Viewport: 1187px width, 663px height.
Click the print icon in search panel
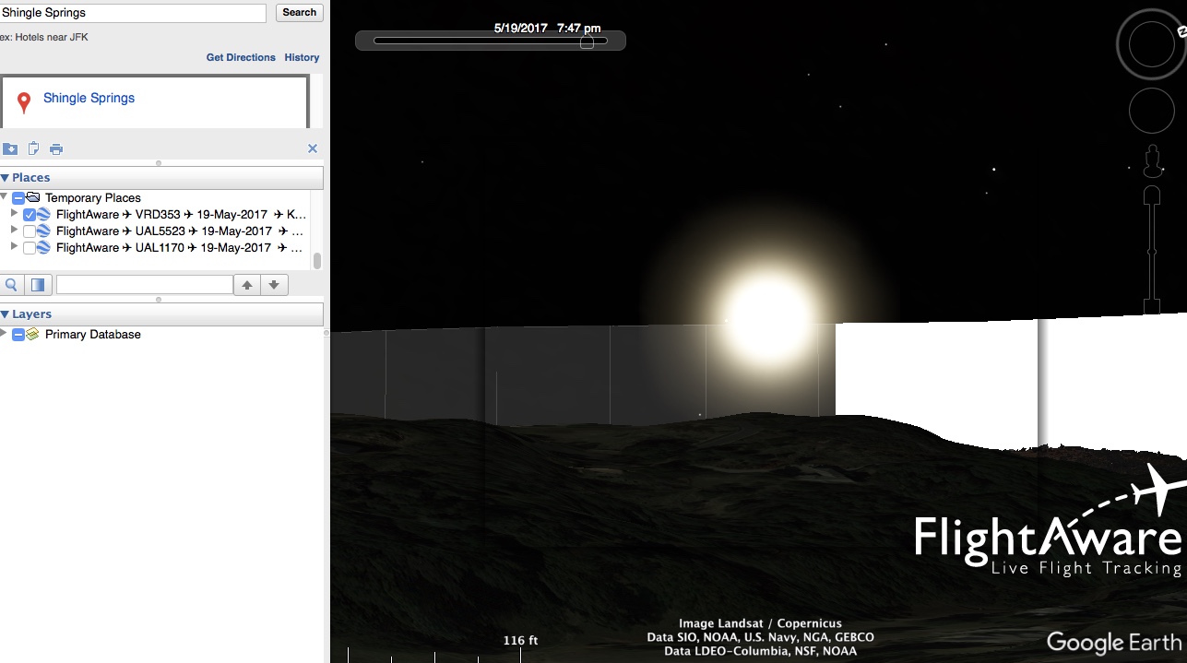(x=56, y=148)
